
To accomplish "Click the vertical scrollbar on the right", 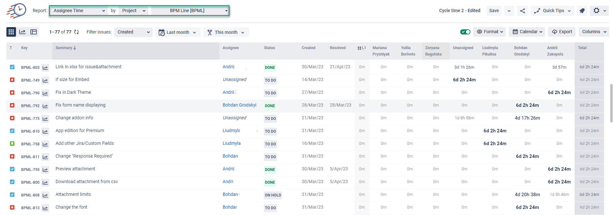I will pos(611,103).
